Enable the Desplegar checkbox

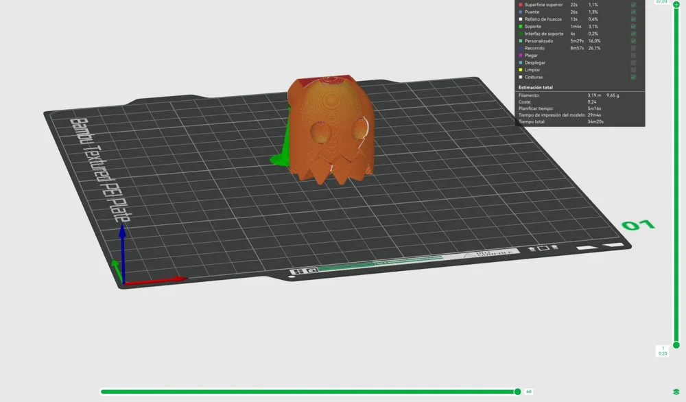[x=633, y=62]
